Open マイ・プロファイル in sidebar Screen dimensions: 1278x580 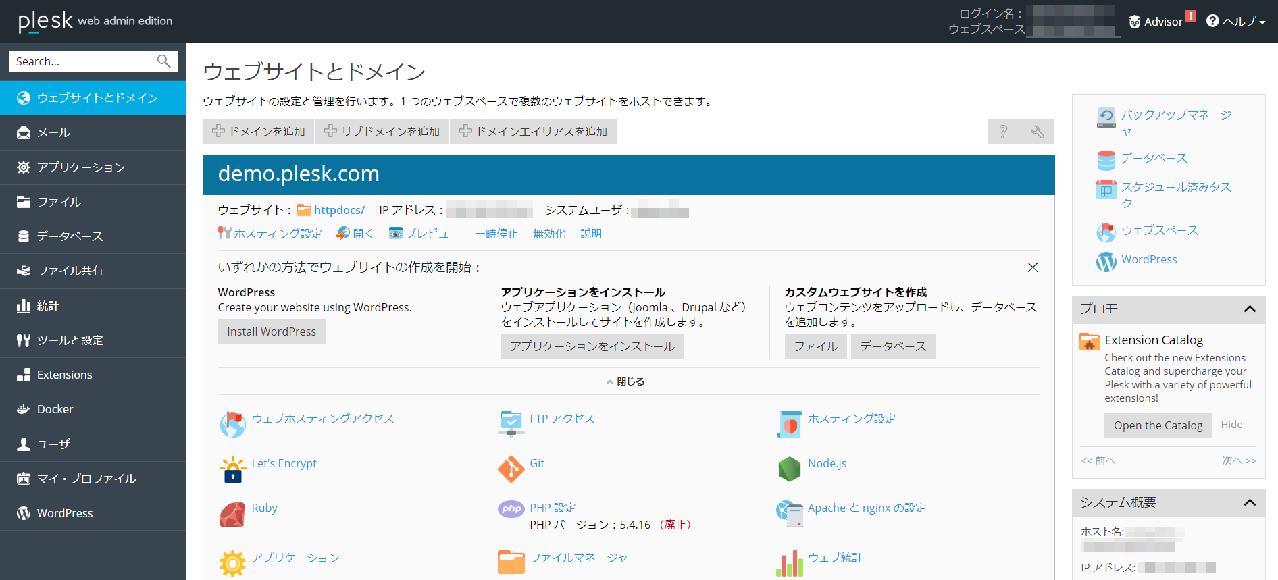(x=93, y=479)
